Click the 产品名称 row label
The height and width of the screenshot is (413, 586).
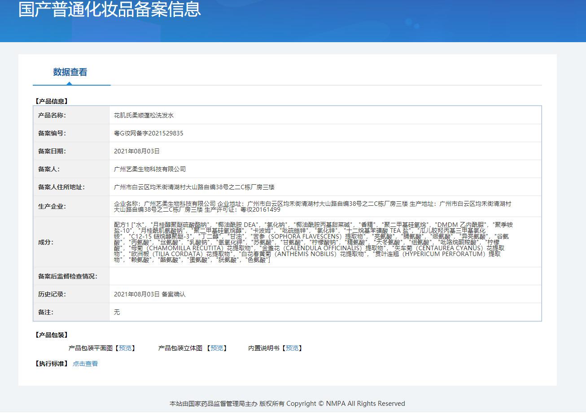[52, 115]
